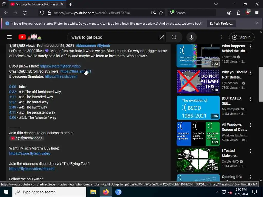The height and width of the screenshot is (197, 263).
Task: Open tracking protection shield icon
Action: click(42, 13)
